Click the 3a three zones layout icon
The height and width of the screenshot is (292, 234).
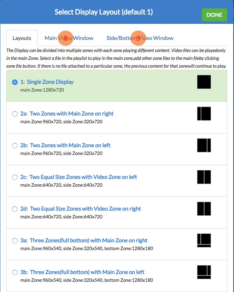pyautogui.click(x=204, y=240)
